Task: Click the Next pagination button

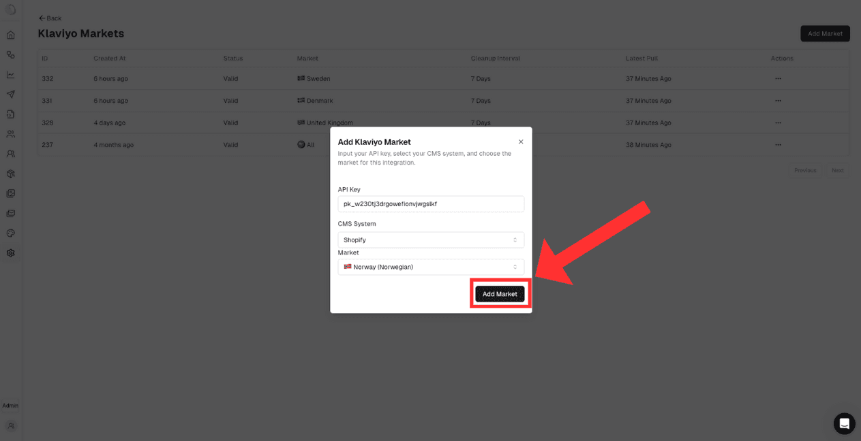Action: [837, 170]
